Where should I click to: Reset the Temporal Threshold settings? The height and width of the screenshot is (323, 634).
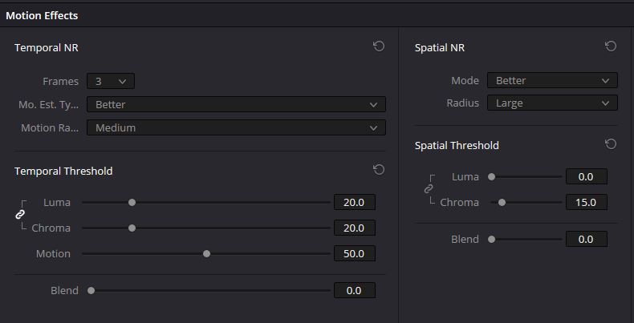pyautogui.click(x=379, y=170)
